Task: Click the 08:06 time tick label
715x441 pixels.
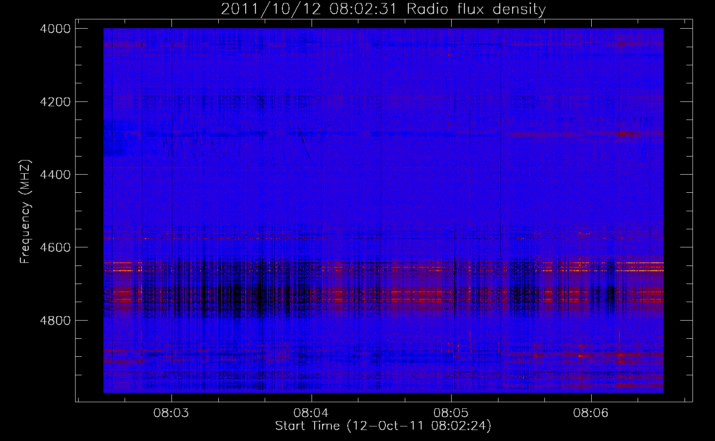Action: tap(591, 413)
